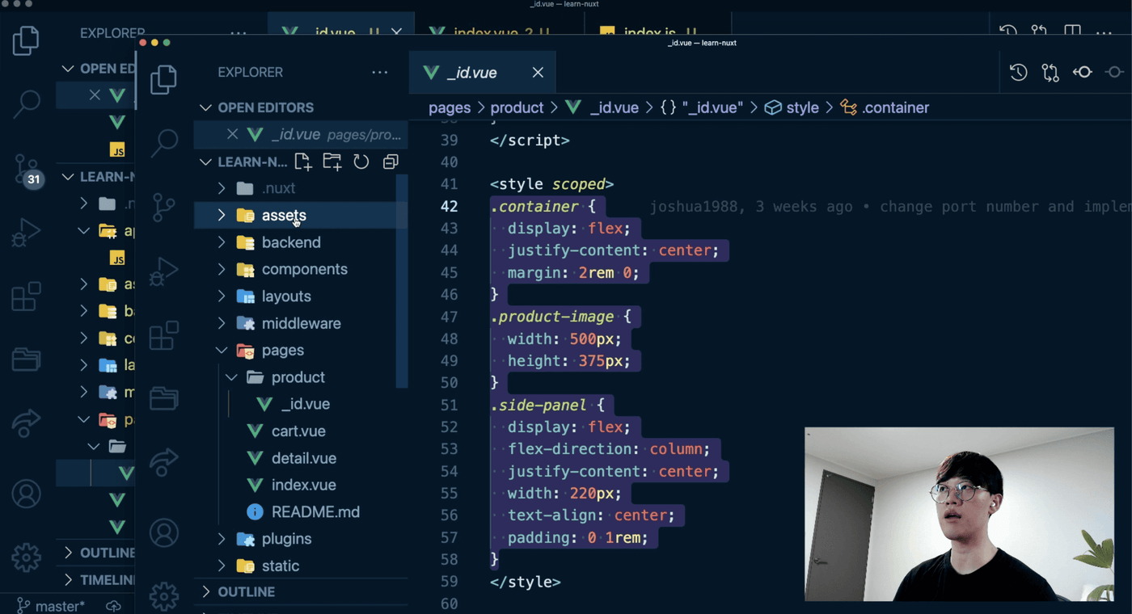Open Explorer more actions ellipsis in front window
Image resolution: width=1132 pixels, height=614 pixels.
tap(380, 73)
